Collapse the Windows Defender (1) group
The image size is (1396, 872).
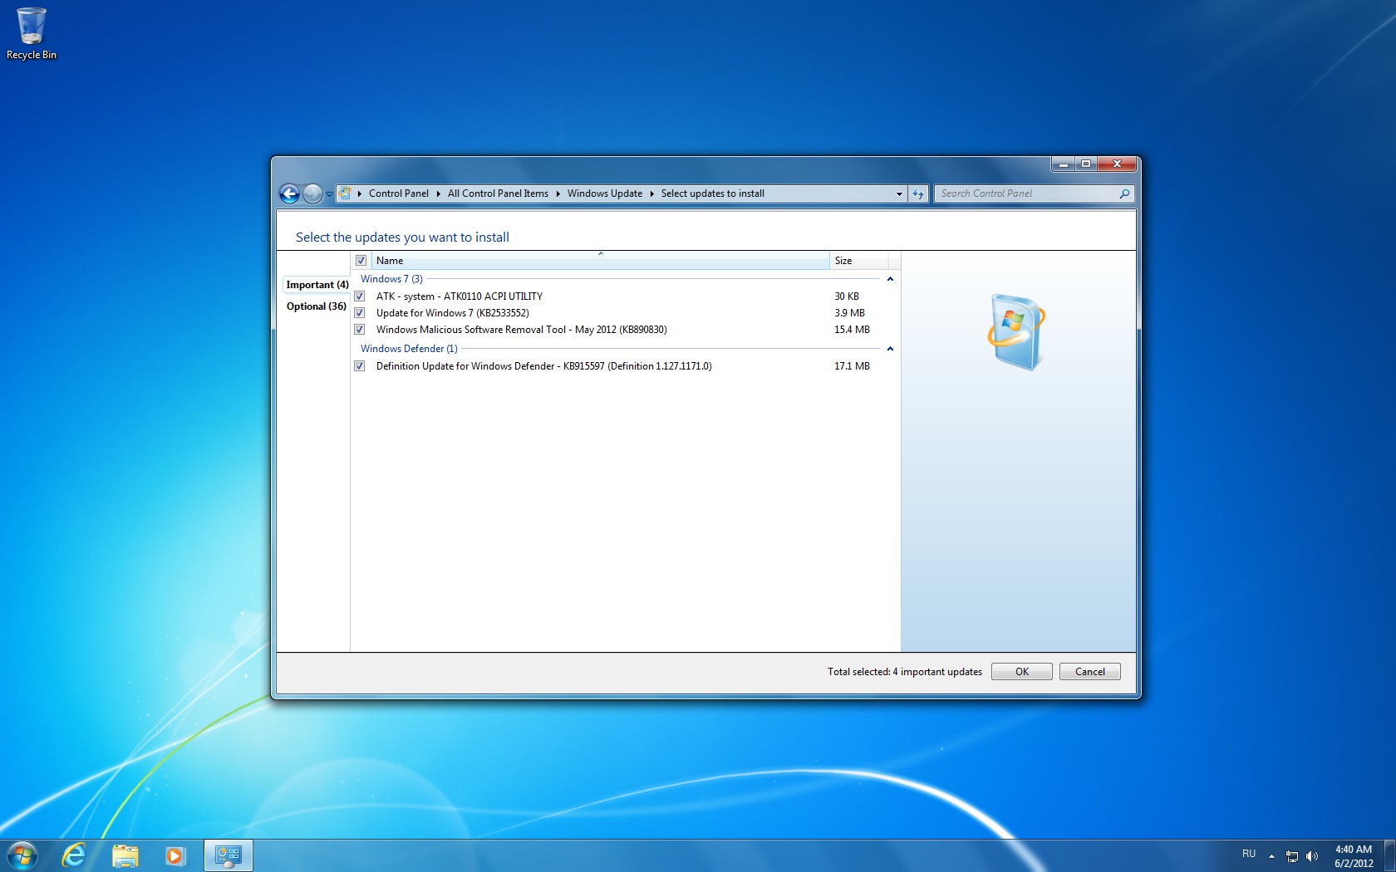click(890, 349)
